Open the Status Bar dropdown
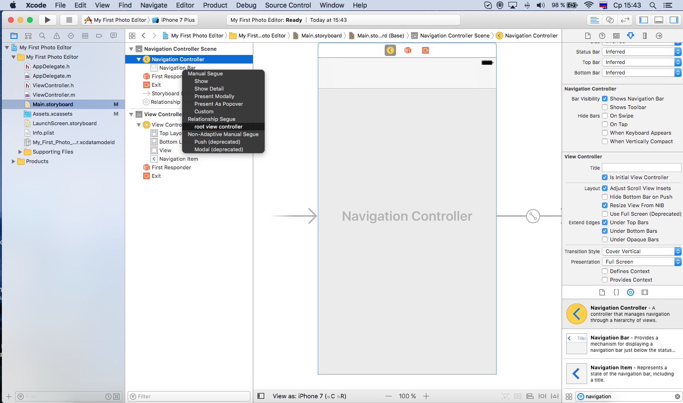683x403 pixels. point(642,52)
